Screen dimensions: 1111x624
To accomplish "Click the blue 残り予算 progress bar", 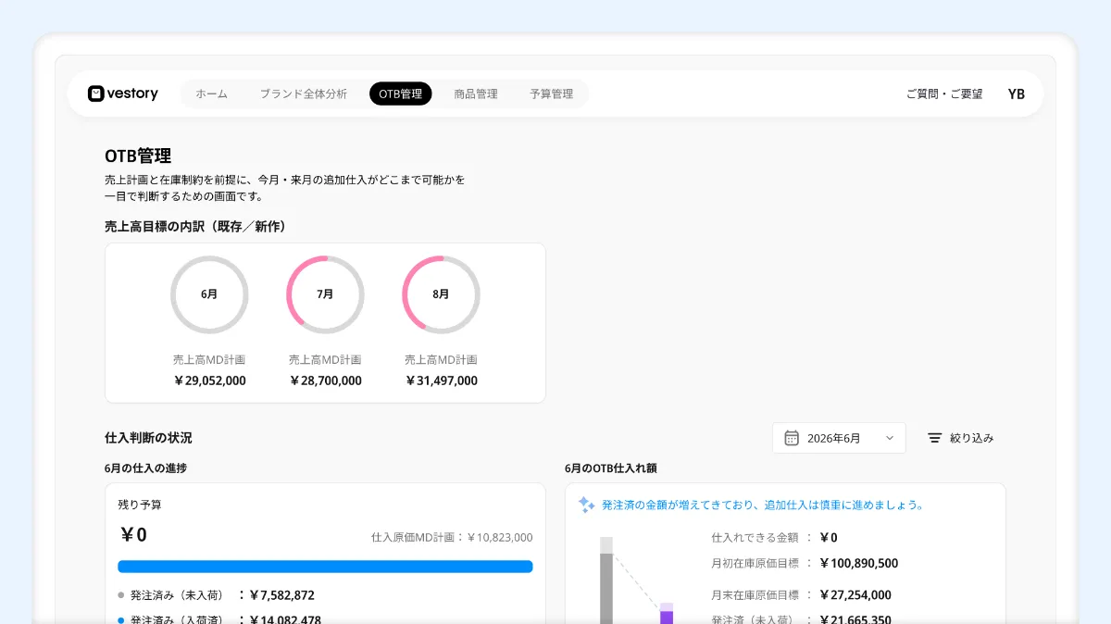I will 325,567.
